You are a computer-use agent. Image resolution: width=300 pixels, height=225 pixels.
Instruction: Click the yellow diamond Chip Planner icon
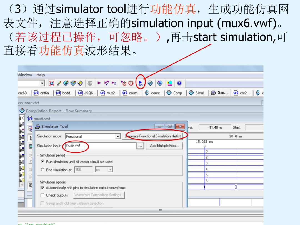(80, 83)
